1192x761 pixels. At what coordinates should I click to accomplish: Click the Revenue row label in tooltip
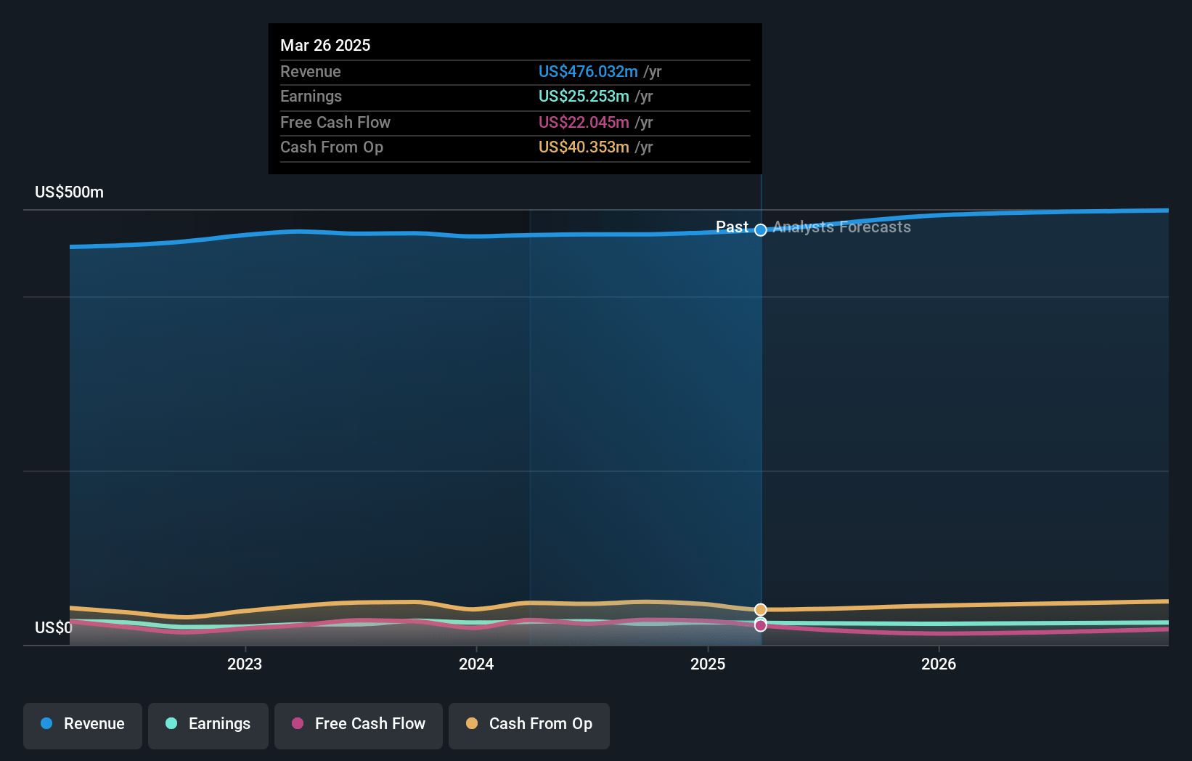(x=311, y=71)
